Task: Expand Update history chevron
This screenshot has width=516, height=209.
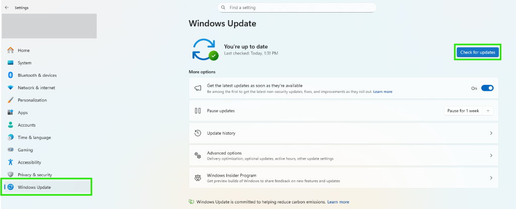Action: pos(491,133)
